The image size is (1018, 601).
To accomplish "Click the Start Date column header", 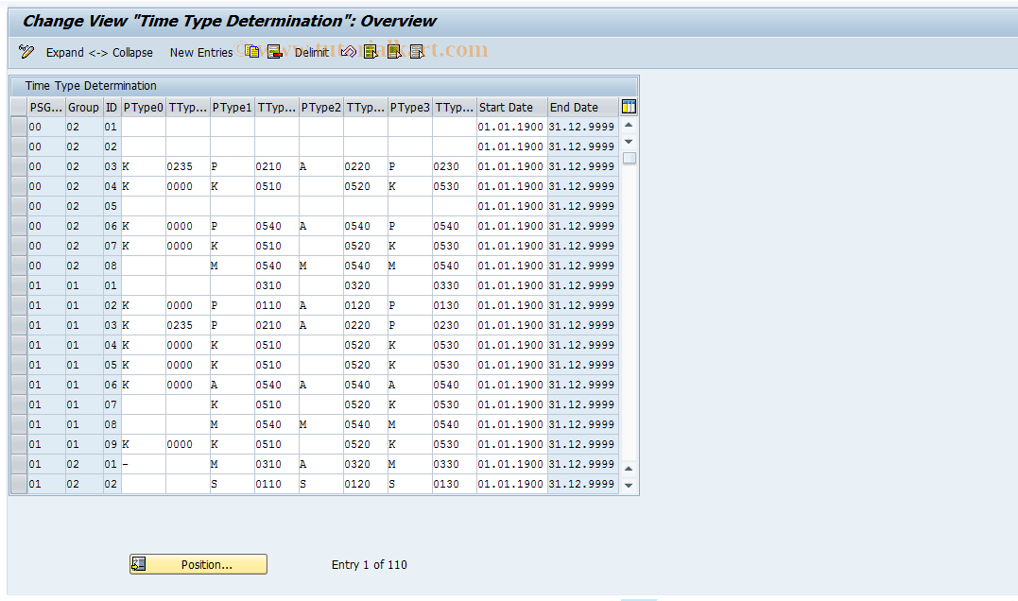I will pyautogui.click(x=512, y=108).
